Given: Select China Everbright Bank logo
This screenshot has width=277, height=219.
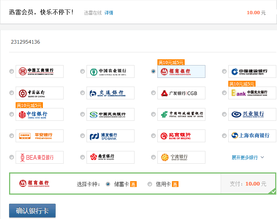Looking at the screenshot, I should pyautogui.click(x=252, y=93).
